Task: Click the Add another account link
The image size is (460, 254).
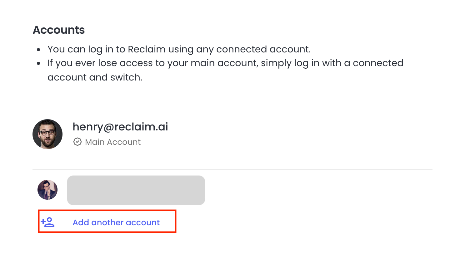Action: [x=116, y=222]
